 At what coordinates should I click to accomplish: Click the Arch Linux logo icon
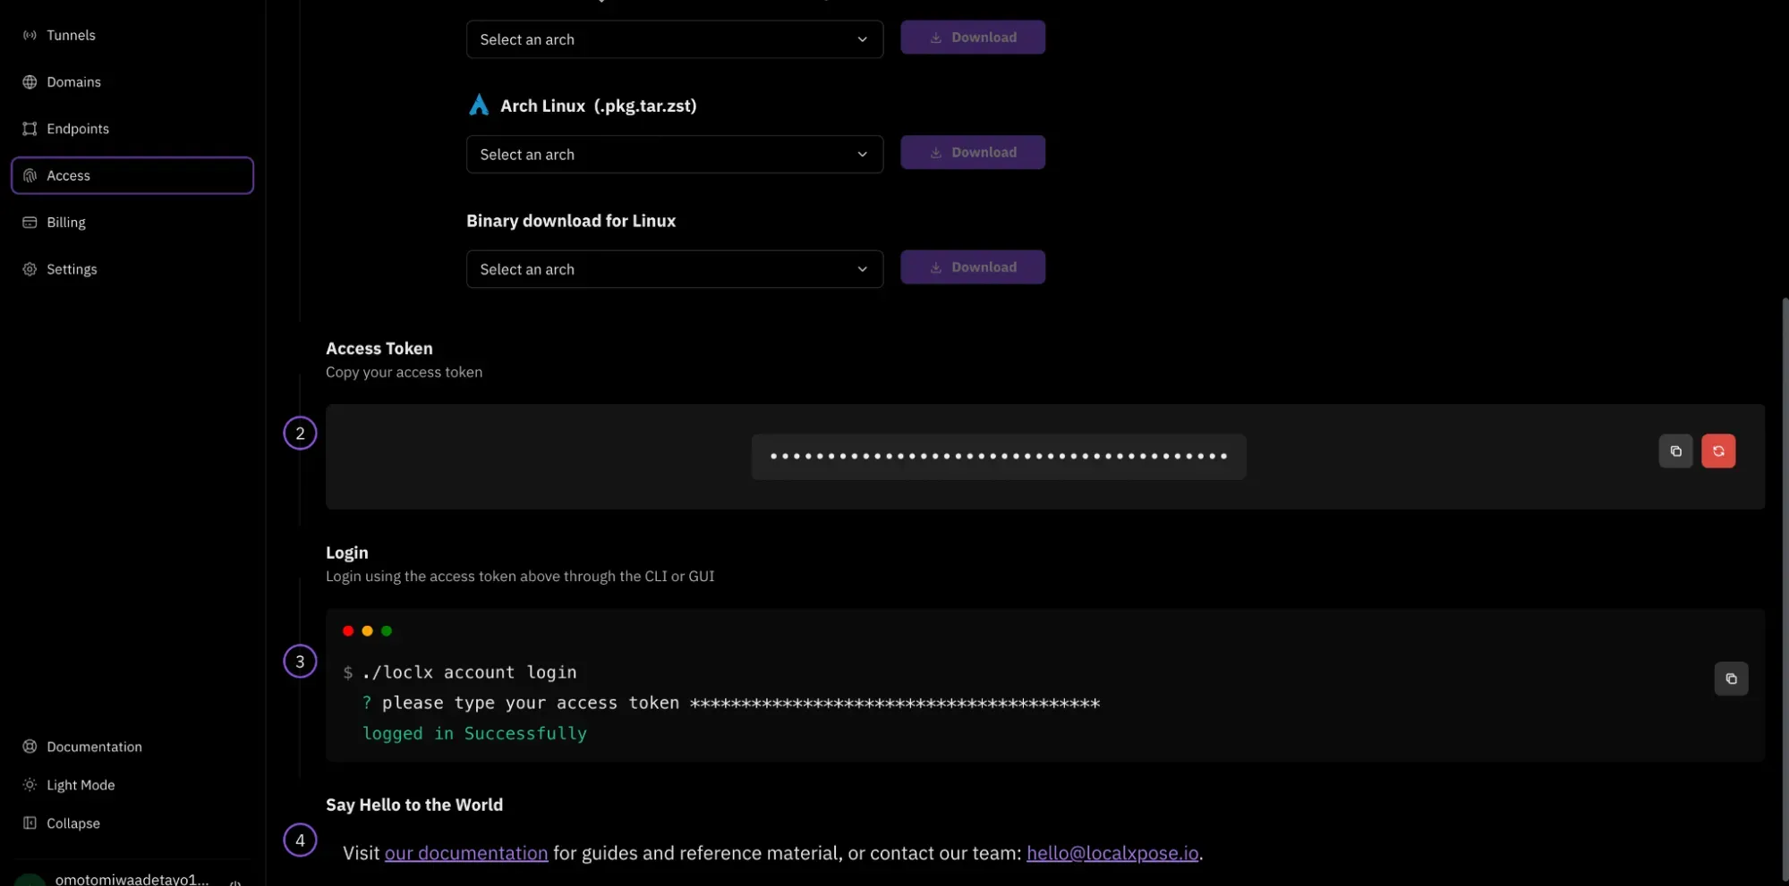pyautogui.click(x=479, y=104)
